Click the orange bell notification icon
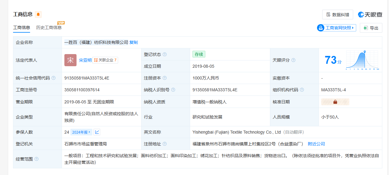The height and width of the screenshot is (175, 389). [x=38, y=15]
